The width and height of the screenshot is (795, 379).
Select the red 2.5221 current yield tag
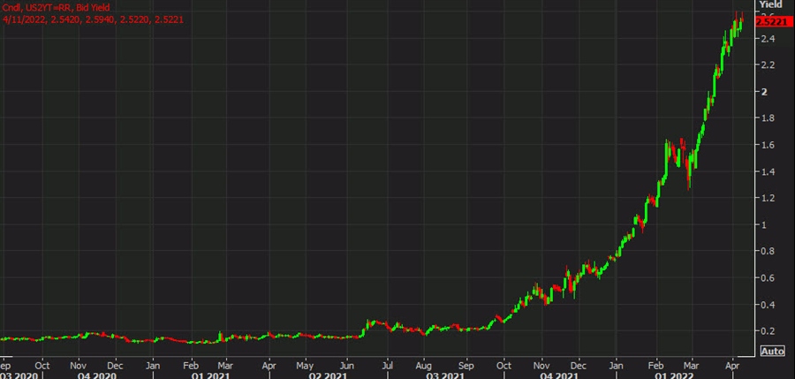click(x=773, y=21)
